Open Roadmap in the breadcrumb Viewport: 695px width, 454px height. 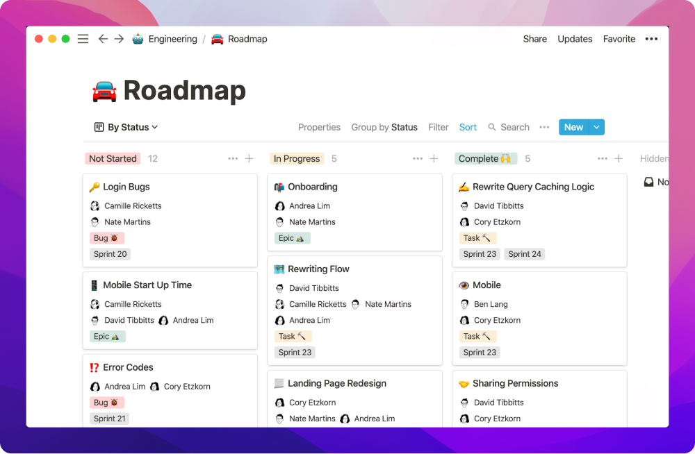point(247,39)
